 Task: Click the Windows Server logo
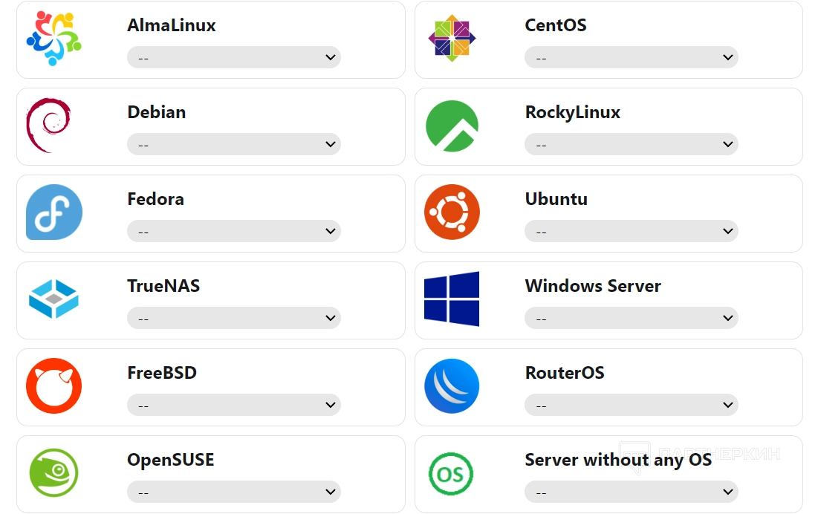tap(452, 299)
